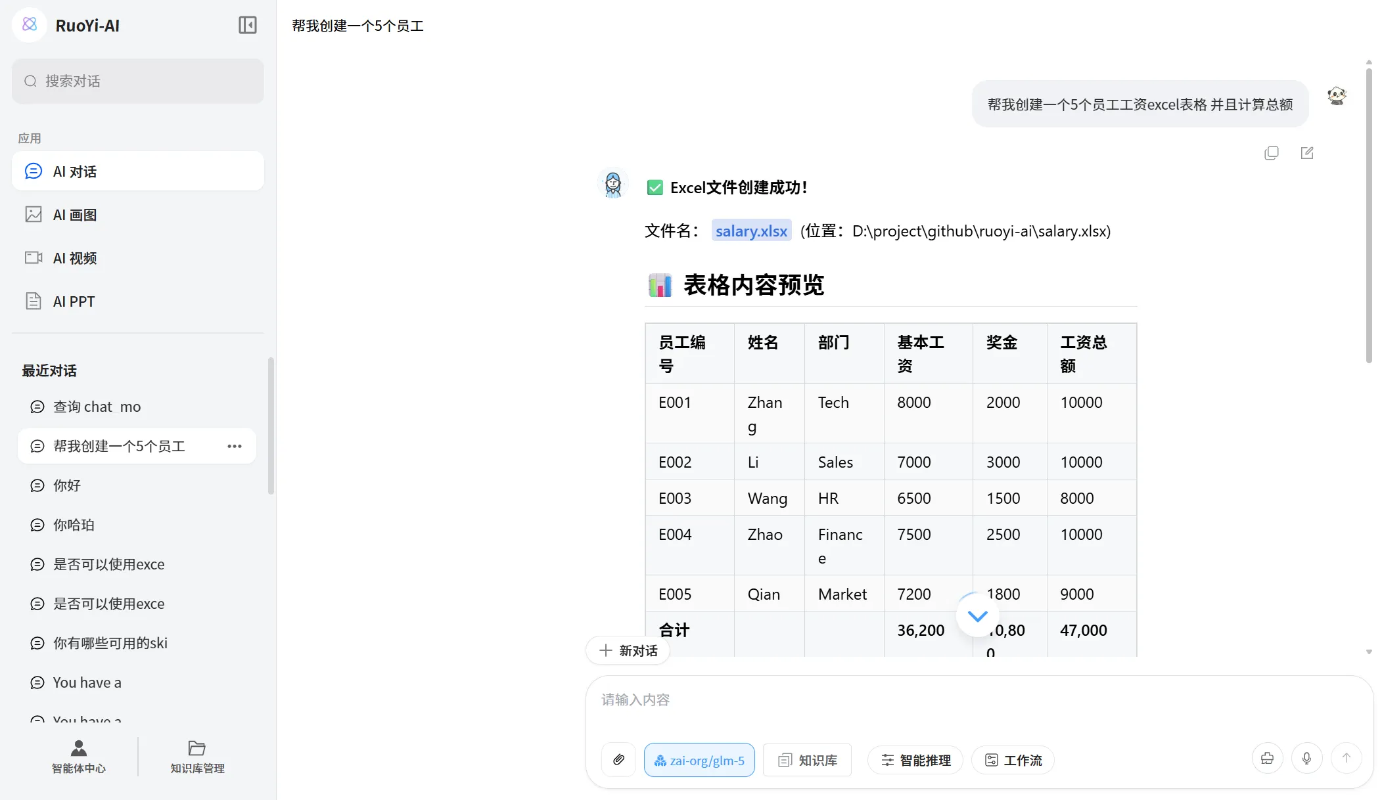Open the zai-org/glm-5 model selector

(x=699, y=760)
